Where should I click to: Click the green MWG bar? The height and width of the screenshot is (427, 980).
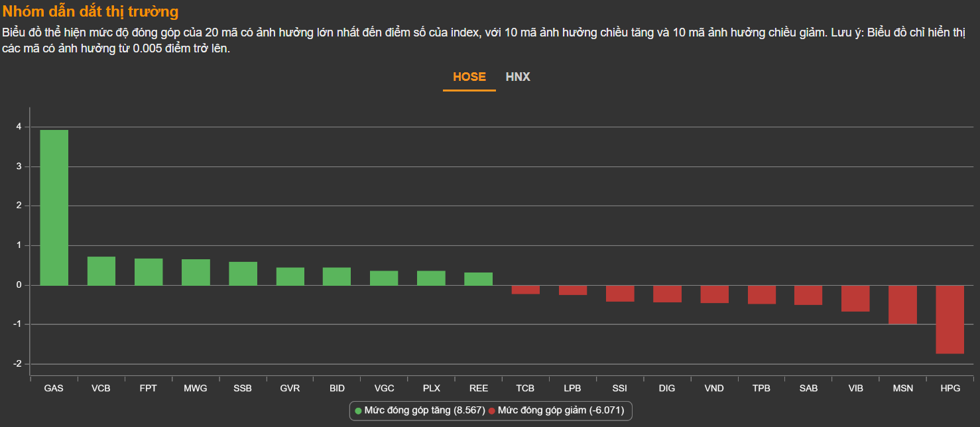click(196, 272)
